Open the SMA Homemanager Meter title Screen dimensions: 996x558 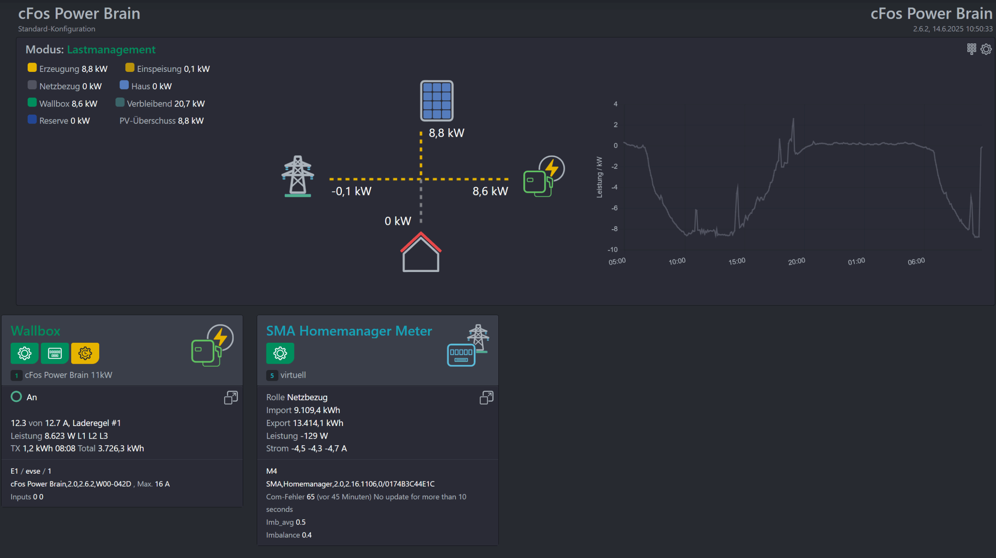click(x=349, y=331)
